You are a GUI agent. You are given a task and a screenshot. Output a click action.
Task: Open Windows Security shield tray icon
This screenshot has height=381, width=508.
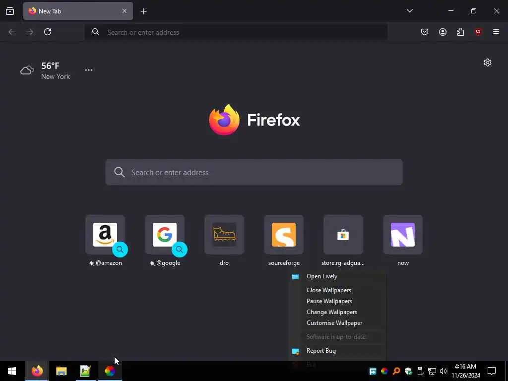(x=408, y=371)
